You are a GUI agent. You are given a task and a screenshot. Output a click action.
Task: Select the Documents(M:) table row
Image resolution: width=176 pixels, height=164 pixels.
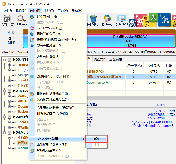[x=131, y=83]
